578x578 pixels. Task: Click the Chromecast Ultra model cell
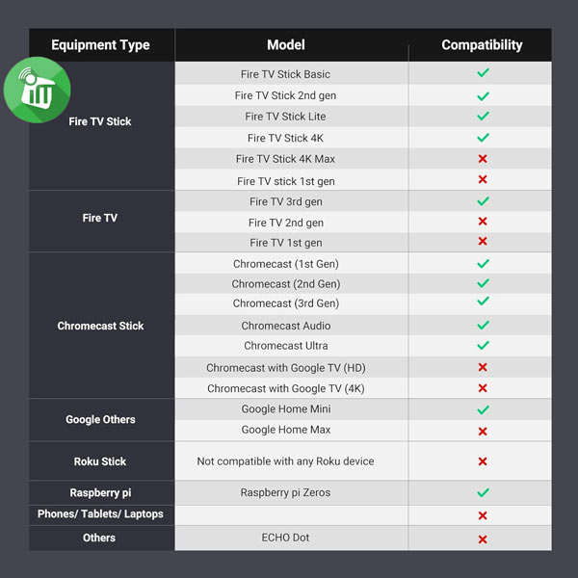(x=285, y=346)
